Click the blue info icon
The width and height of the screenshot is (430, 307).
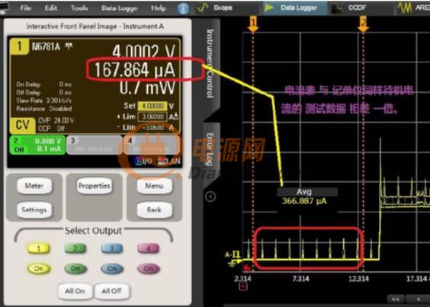[x=183, y=8]
